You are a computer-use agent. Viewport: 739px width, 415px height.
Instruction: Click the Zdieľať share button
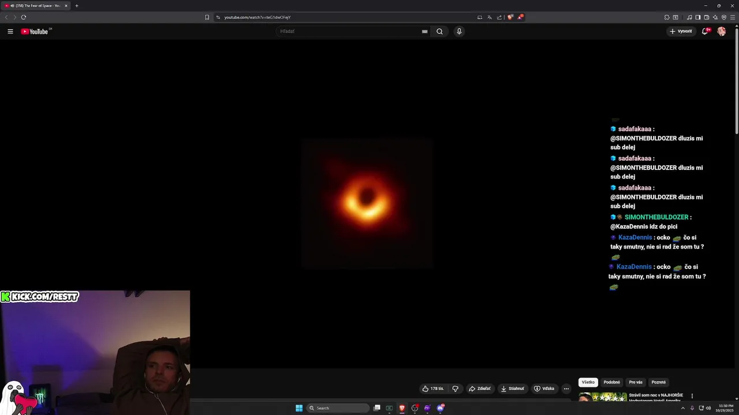click(479, 388)
